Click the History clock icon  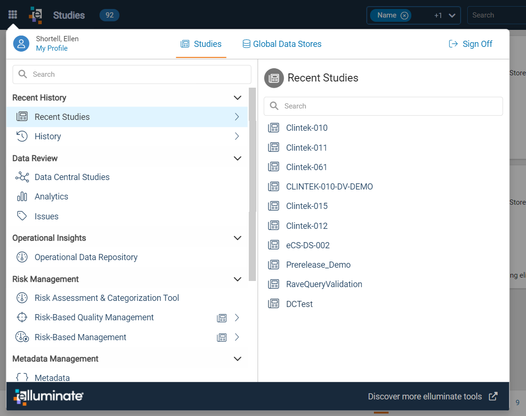[22, 136]
